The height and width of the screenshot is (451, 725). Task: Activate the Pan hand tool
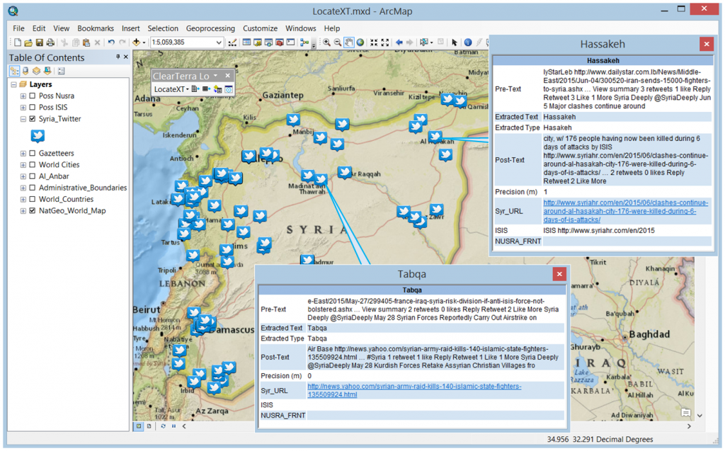348,42
